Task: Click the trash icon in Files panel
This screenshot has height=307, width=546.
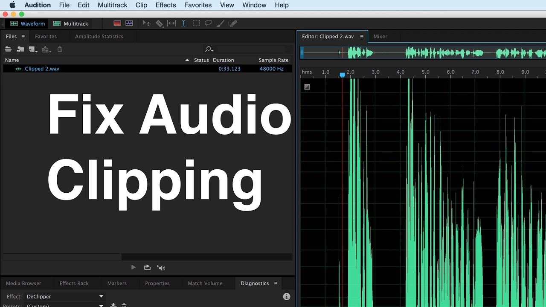Action: 60,49
